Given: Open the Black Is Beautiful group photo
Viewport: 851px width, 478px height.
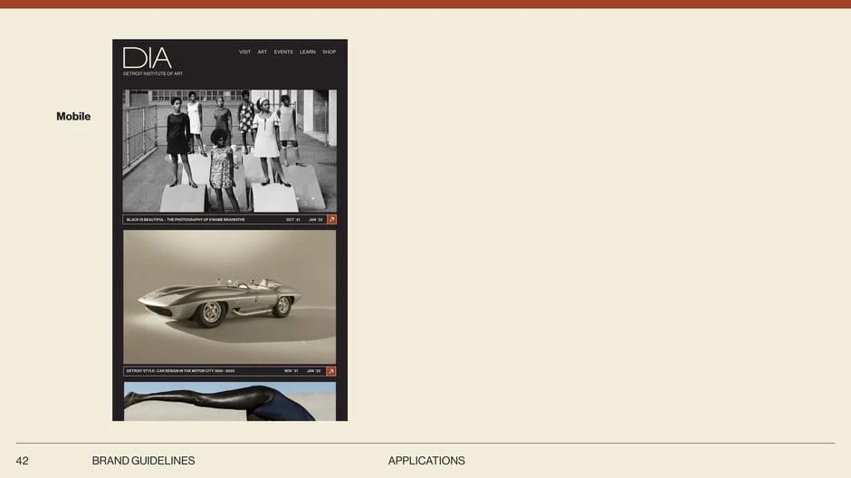Looking at the screenshot, I should tap(230, 151).
